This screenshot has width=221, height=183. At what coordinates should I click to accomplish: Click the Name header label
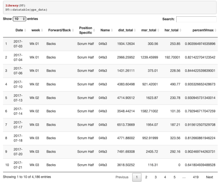tap(105, 30)
